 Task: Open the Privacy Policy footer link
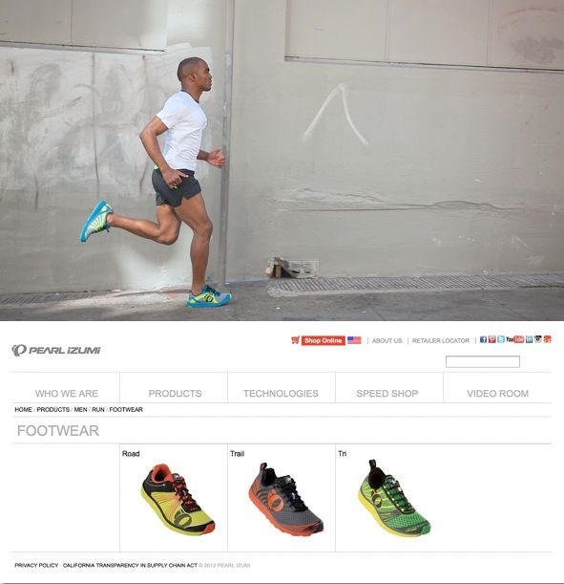click(x=36, y=565)
